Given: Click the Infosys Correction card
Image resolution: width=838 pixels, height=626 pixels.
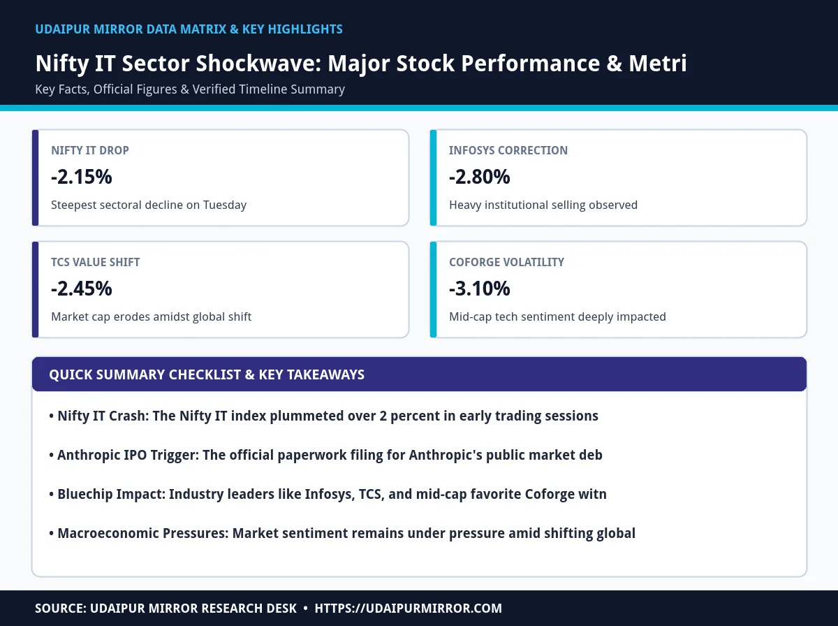Looking at the screenshot, I should tap(618, 177).
